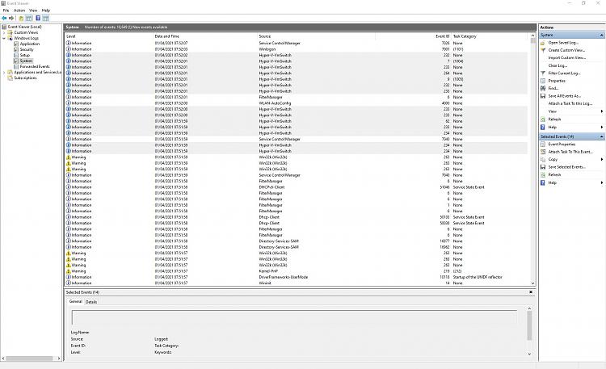
Task: Click the Event Properties icon
Action: [x=543, y=144]
